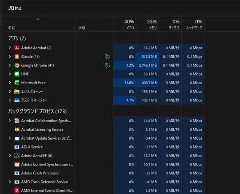Click the efficiency mode leaf icon for Claude
Viewport: 240px width, 194px height.
tap(108, 57)
